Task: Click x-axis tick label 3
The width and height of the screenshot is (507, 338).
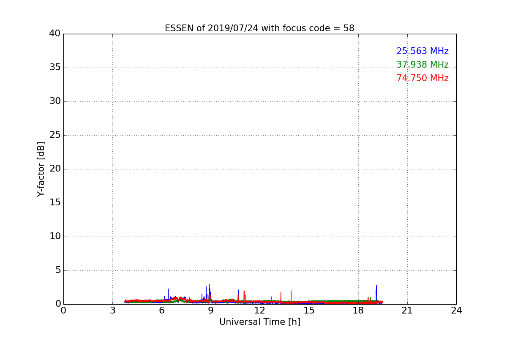Action: (112, 311)
